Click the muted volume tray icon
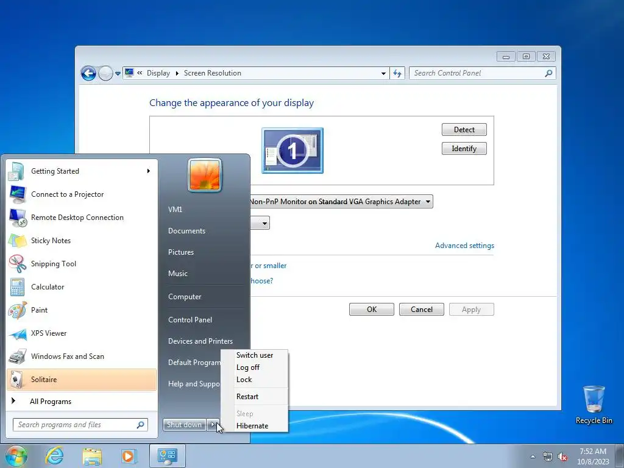Screen dimensions: 624x468 562,456
